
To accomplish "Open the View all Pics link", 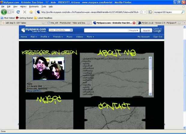I will [x=34, y=91].
